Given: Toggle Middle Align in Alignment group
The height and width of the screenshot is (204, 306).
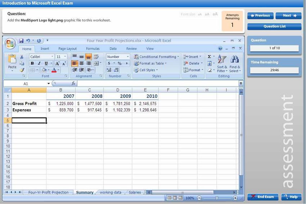Looking at the screenshot, I should (81, 57).
